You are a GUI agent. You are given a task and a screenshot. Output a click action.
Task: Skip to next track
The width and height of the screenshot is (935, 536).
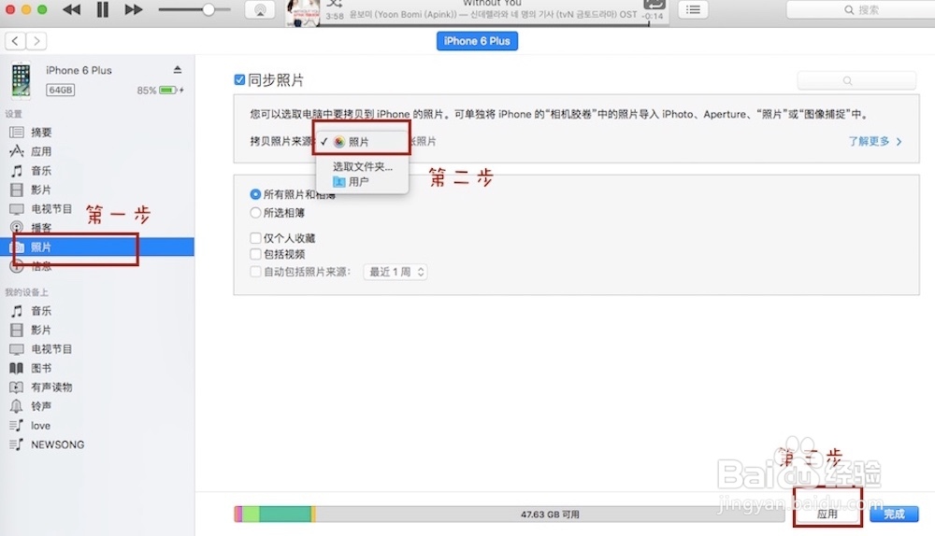tap(134, 9)
